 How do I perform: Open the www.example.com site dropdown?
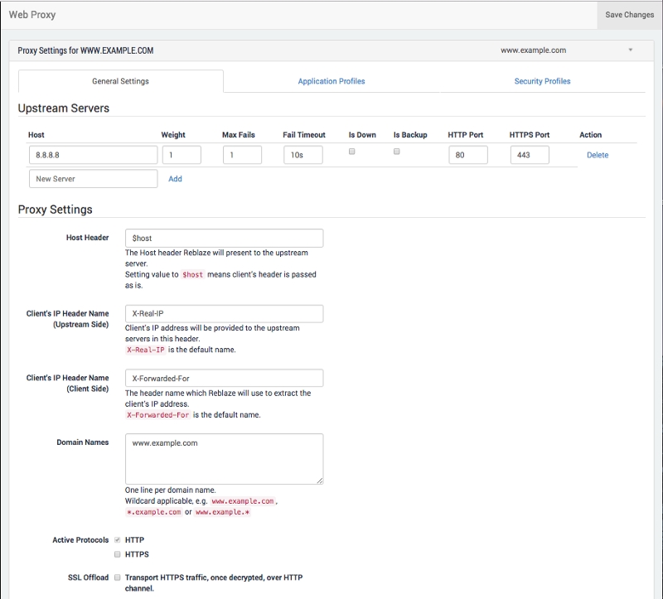[566, 51]
